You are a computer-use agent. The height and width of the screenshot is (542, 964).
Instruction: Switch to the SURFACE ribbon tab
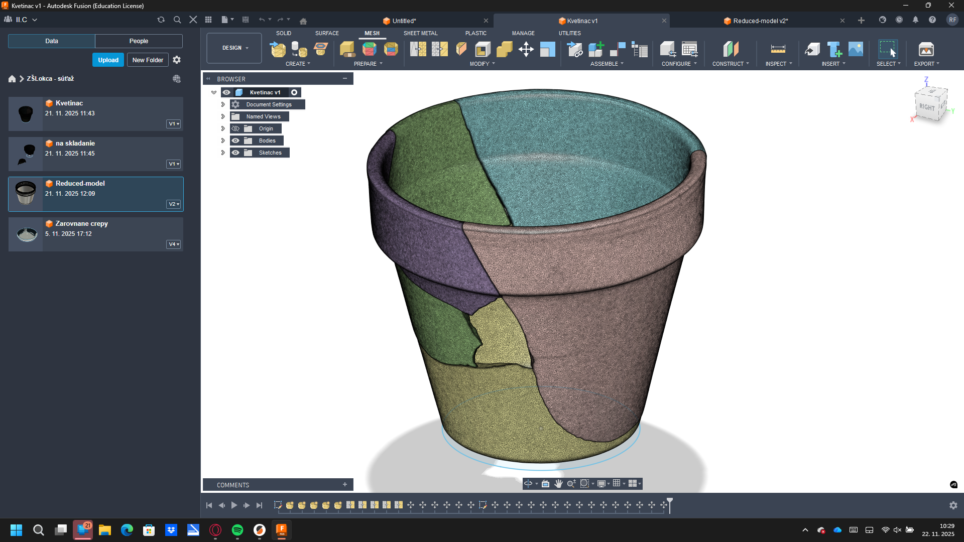[x=327, y=33]
